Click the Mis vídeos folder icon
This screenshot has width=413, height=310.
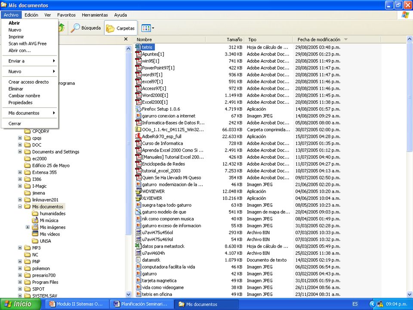tap(35, 234)
